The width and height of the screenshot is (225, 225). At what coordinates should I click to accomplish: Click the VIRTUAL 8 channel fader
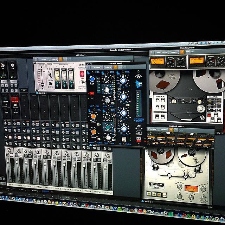coord(105,166)
